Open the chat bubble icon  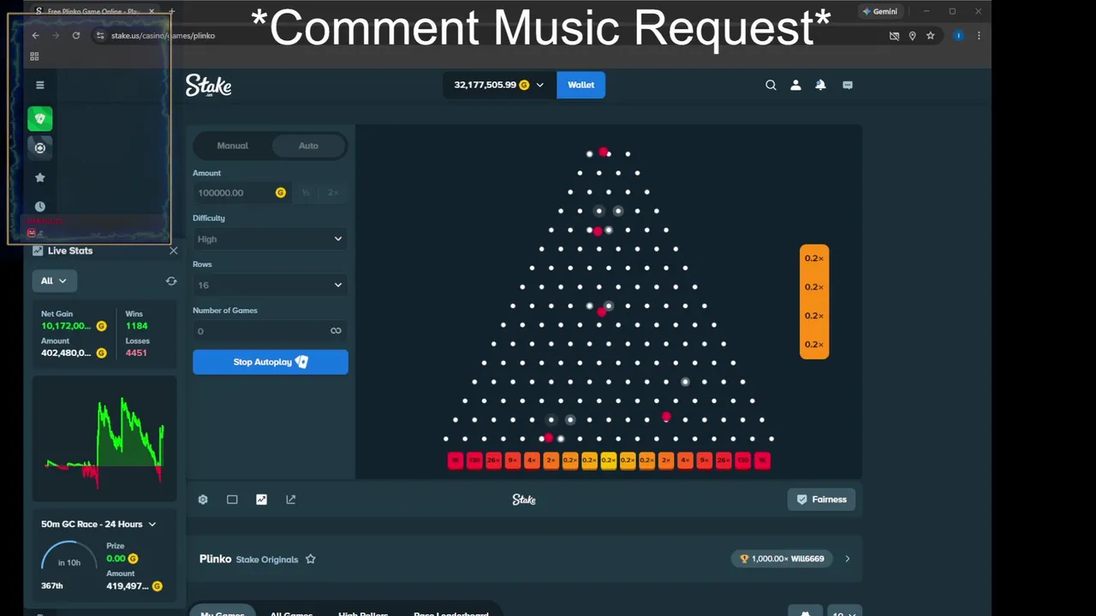point(848,85)
